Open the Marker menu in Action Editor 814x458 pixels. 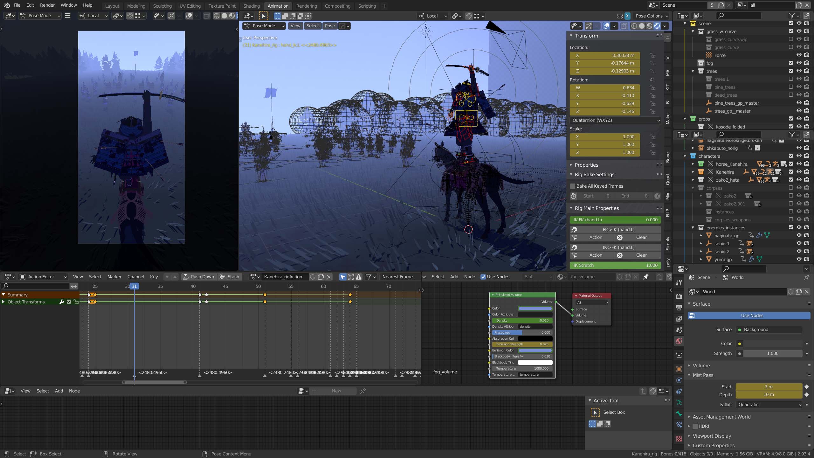point(114,277)
